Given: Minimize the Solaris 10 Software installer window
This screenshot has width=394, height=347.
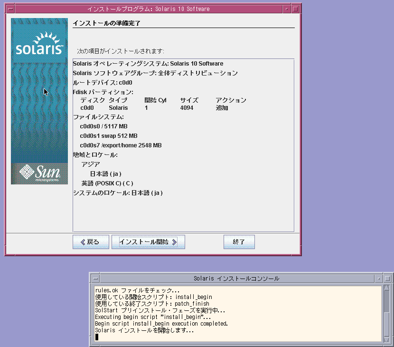Looking at the screenshot, I should click(x=286, y=9).
